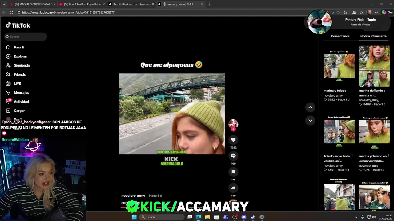This screenshot has height=221, width=394.
Task: Switch to the Comentarios tab
Action: (340, 36)
